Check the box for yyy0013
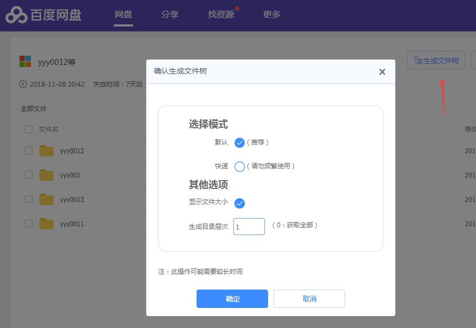 click(29, 199)
